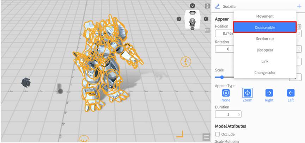Select the Zoom appear type
305x143 pixels.
[x=248, y=93]
